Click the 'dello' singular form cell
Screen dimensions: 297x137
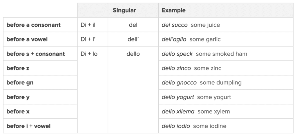coord(133,54)
